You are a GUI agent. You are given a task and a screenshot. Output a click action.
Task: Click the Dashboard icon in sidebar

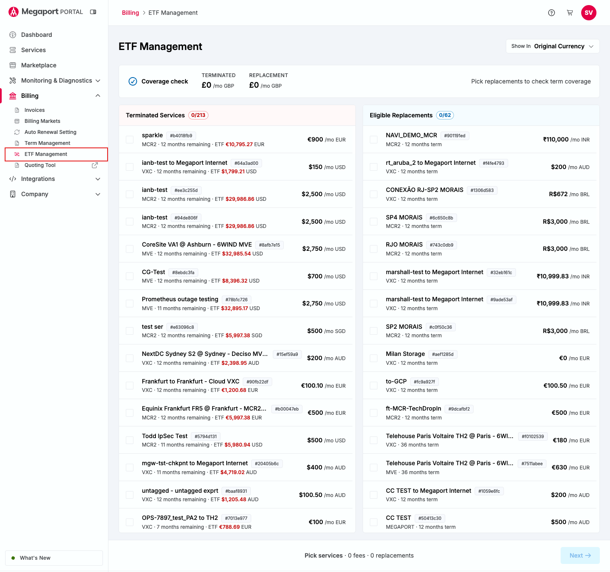pos(13,35)
